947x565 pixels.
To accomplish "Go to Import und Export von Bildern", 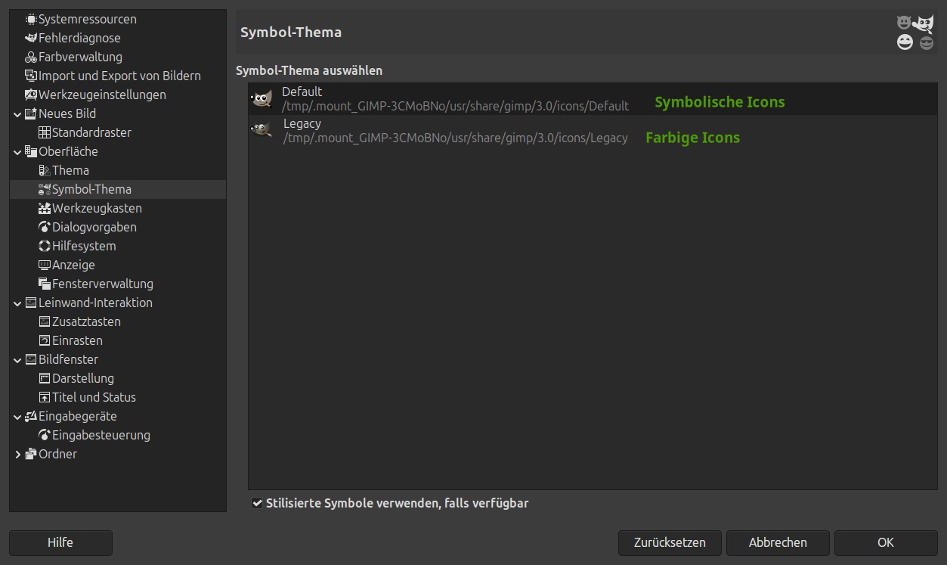I will (x=119, y=76).
